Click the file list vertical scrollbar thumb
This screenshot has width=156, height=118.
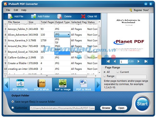coord(99,36)
